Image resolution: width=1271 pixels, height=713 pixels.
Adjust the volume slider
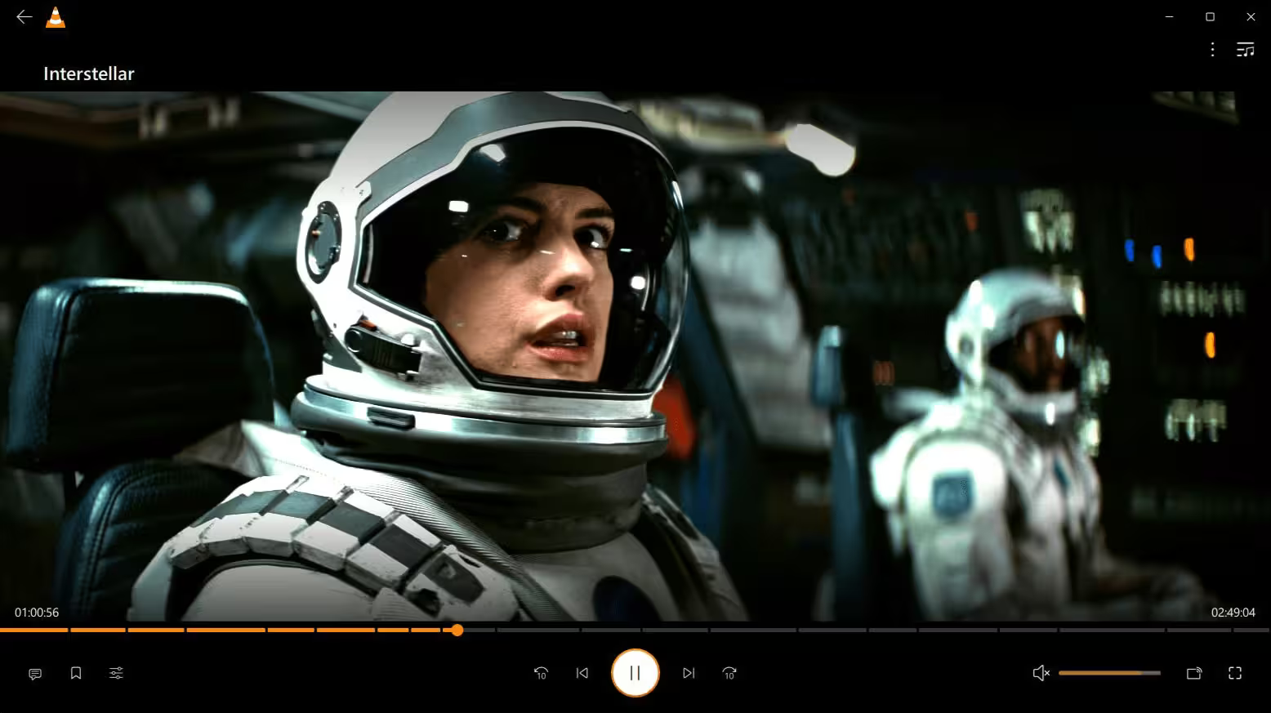(1109, 673)
